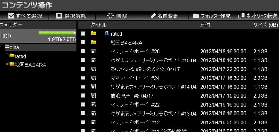
Task: Click the folder icon beside フォルダー作成
Action: (196, 16)
